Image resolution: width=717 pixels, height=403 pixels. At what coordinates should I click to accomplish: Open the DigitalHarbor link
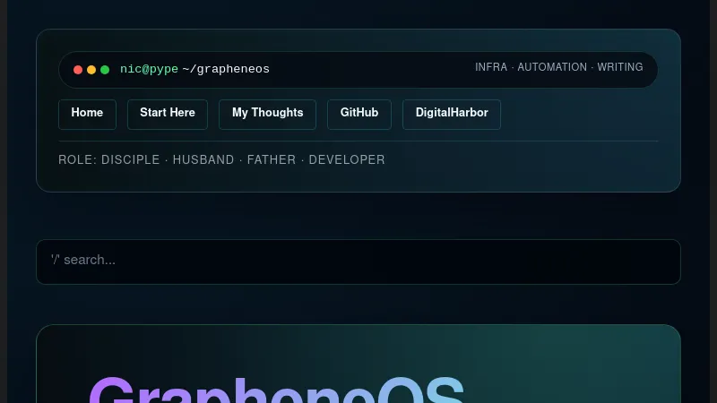tap(451, 114)
